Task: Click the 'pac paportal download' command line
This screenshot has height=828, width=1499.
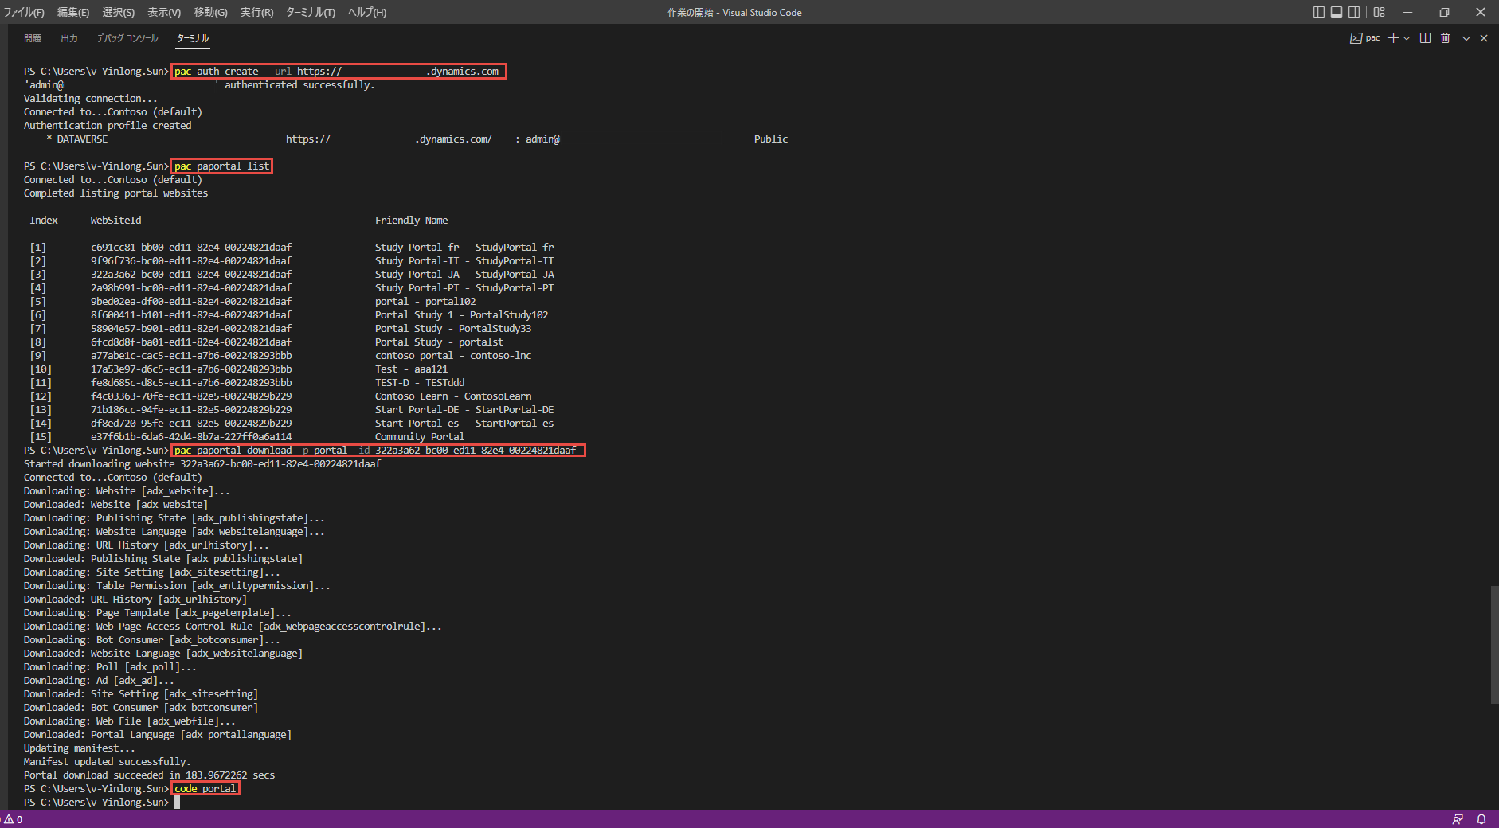Action: [x=378, y=451]
